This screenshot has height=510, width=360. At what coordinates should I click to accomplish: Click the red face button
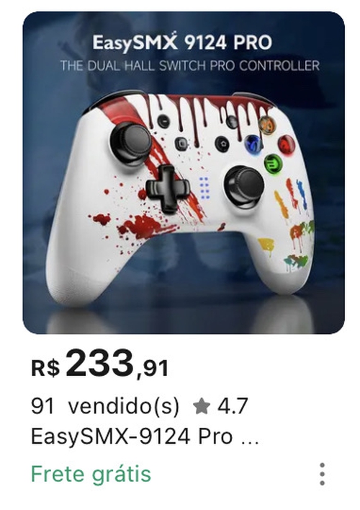287,144
